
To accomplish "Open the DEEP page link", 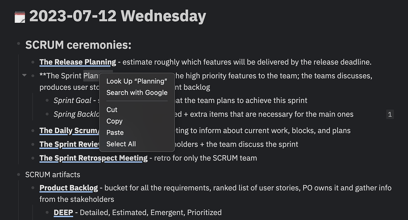I will [x=63, y=213].
